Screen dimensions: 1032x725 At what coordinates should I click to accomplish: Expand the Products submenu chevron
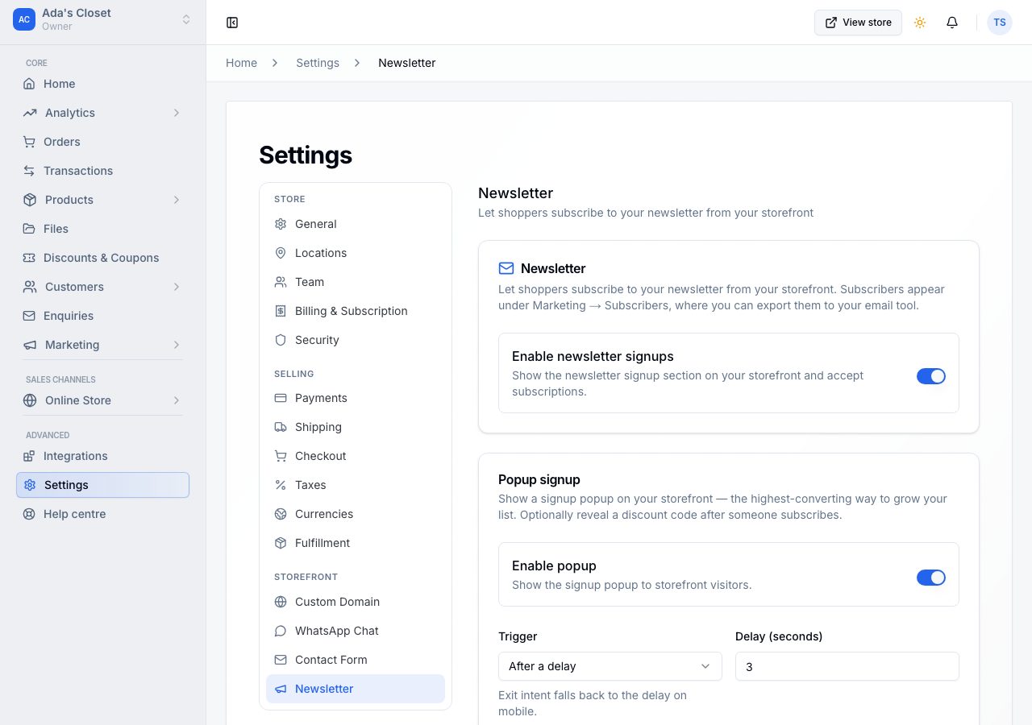177,200
